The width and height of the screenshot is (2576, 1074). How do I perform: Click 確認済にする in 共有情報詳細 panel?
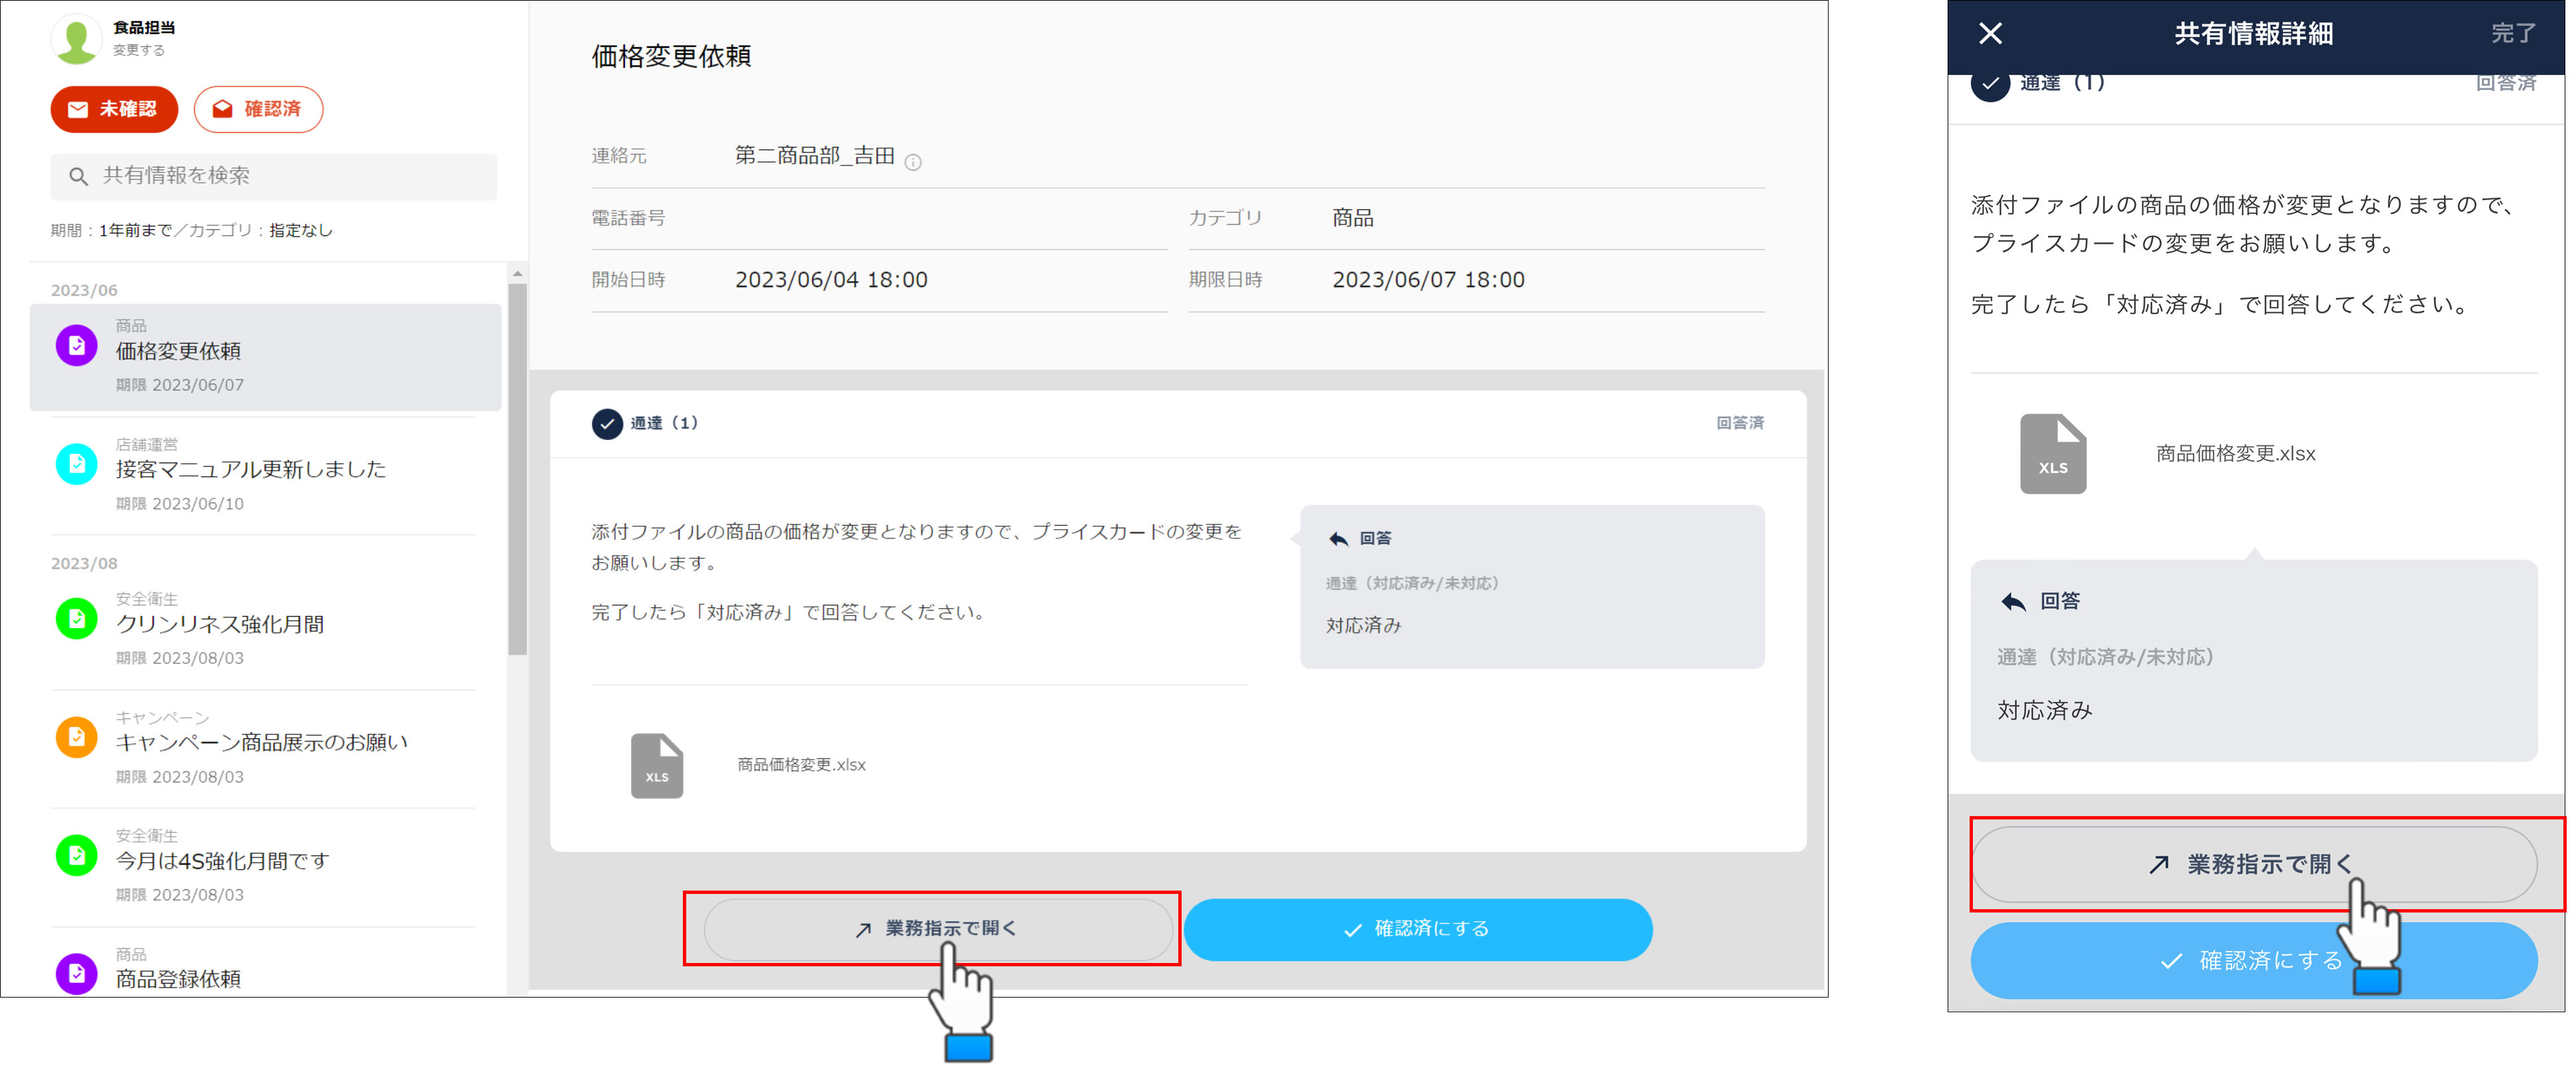2254,960
